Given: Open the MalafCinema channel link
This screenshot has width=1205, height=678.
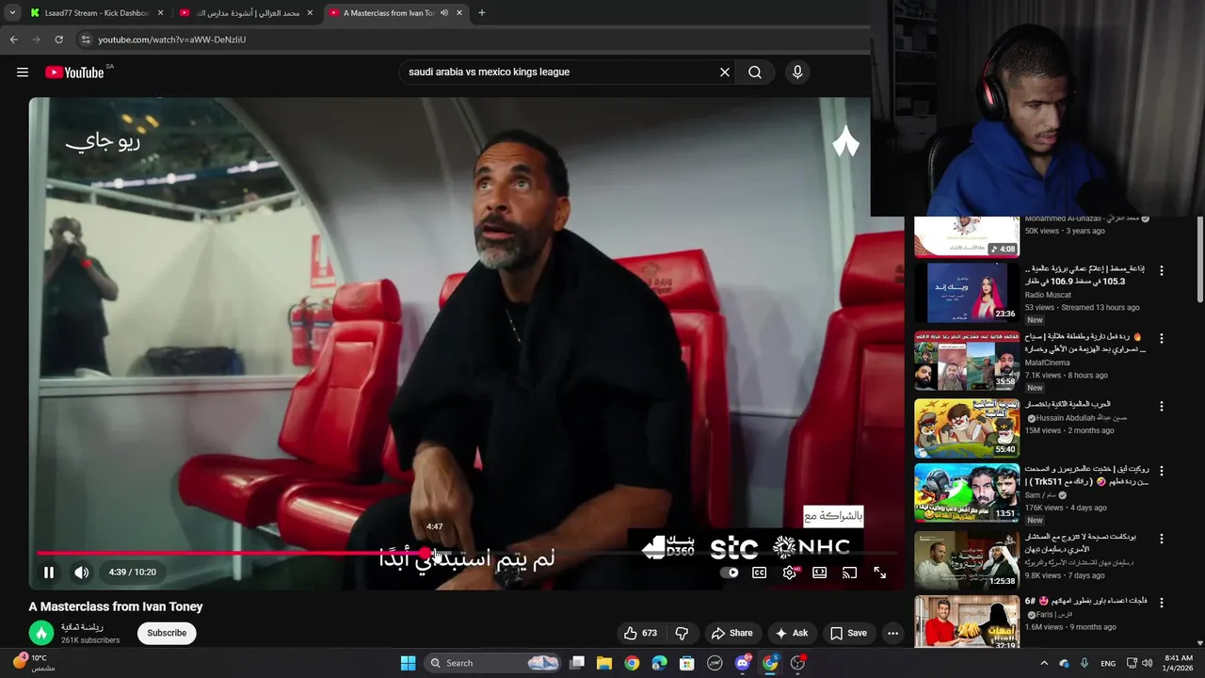Looking at the screenshot, I should click(x=1048, y=363).
